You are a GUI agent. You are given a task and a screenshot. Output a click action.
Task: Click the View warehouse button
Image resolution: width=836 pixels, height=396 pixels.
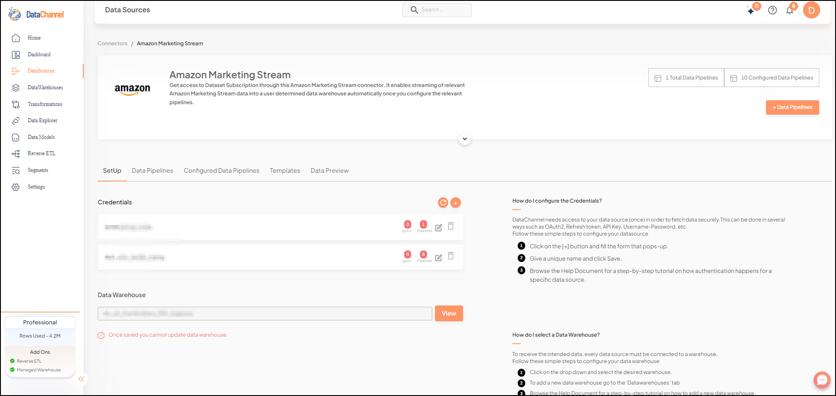pyautogui.click(x=449, y=313)
